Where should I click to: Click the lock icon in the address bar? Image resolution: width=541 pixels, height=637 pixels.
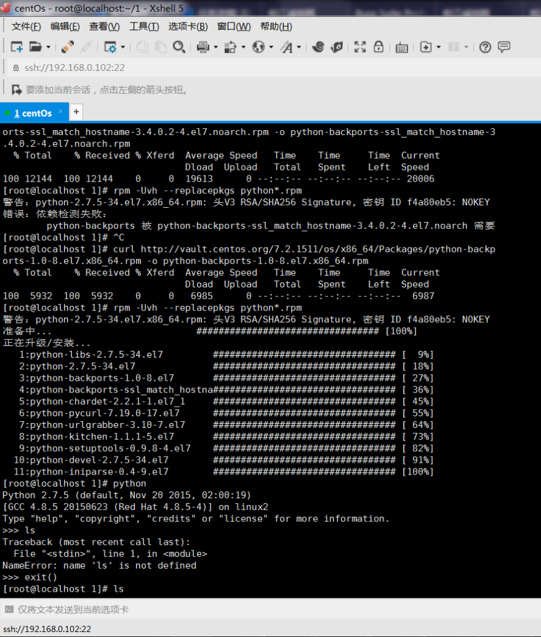coord(16,68)
